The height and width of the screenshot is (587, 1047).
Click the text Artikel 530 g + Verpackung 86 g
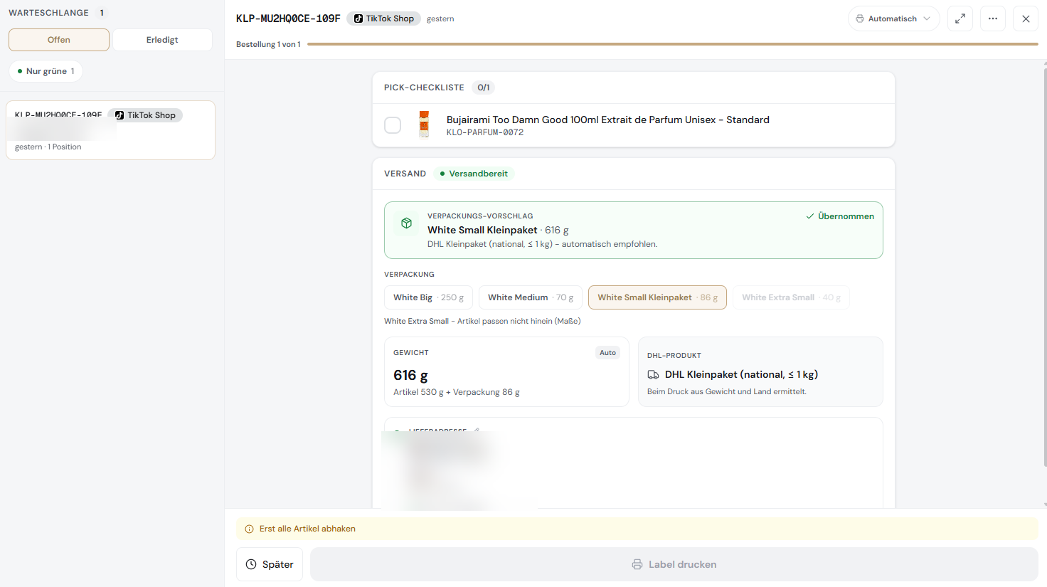click(457, 392)
